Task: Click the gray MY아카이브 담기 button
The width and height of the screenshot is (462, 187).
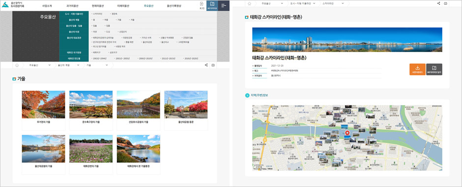Action: point(434,70)
